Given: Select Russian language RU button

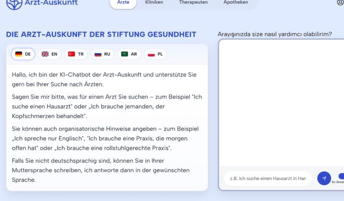Looking at the screenshot, I should (102, 54).
